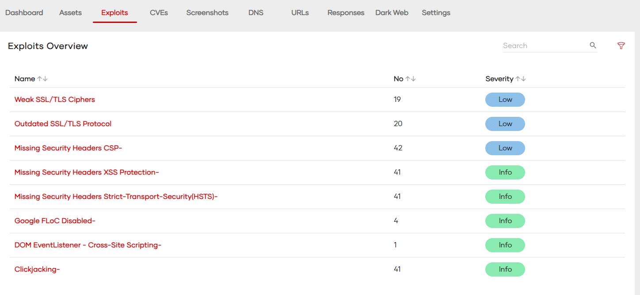640x295 pixels.
Task: Open the Clickjacking exploit entry
Action: tap(37, 269)
